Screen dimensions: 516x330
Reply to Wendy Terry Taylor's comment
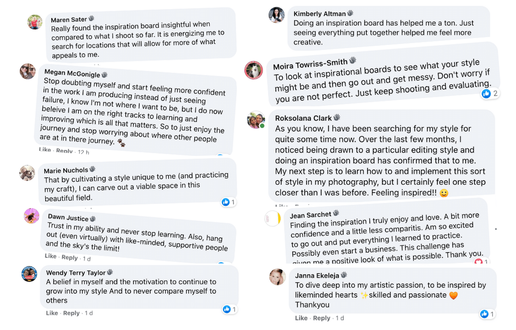point(71,313)
